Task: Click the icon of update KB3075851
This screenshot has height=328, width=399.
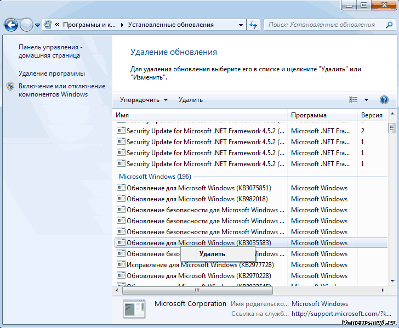Action: tap(121, 188)
